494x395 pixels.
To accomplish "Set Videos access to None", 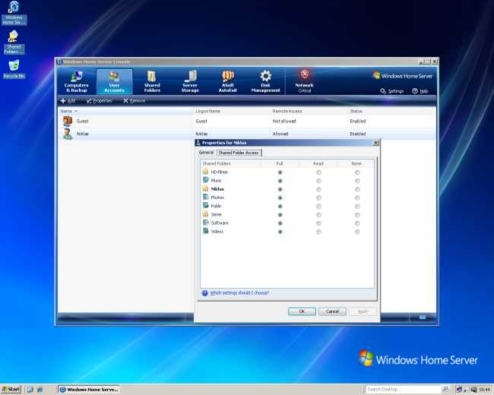I will tap(357, 232).
